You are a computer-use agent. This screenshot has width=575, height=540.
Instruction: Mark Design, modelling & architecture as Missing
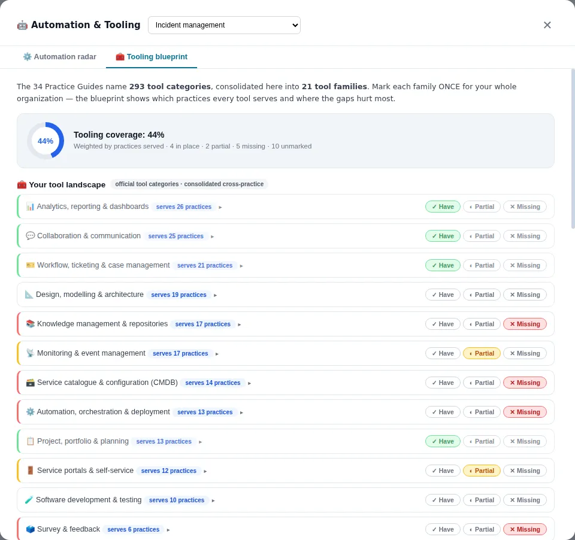525,295
